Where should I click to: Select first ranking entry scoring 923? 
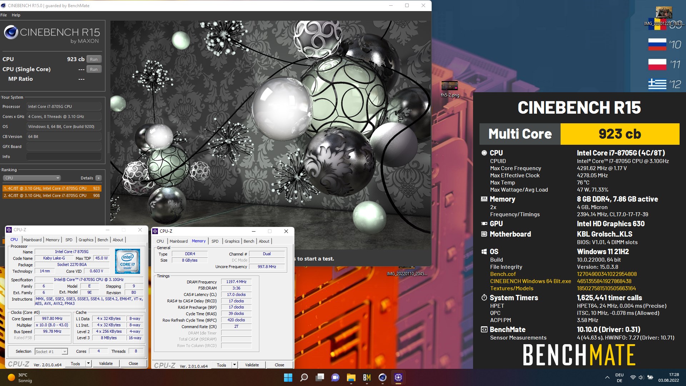click(52, 188)
